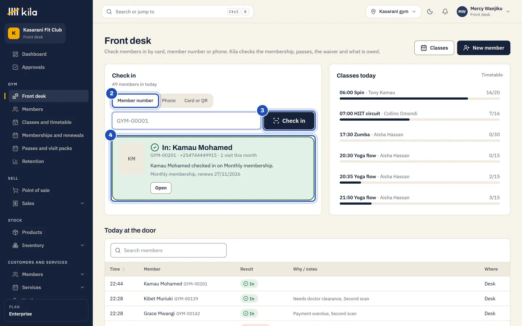This screenshot has width=522, height=326.
Task: Click the Search or jump to box
Action: click(x=178, y=12)
